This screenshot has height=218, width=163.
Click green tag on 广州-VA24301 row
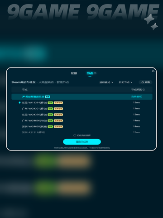pos(50,109)
